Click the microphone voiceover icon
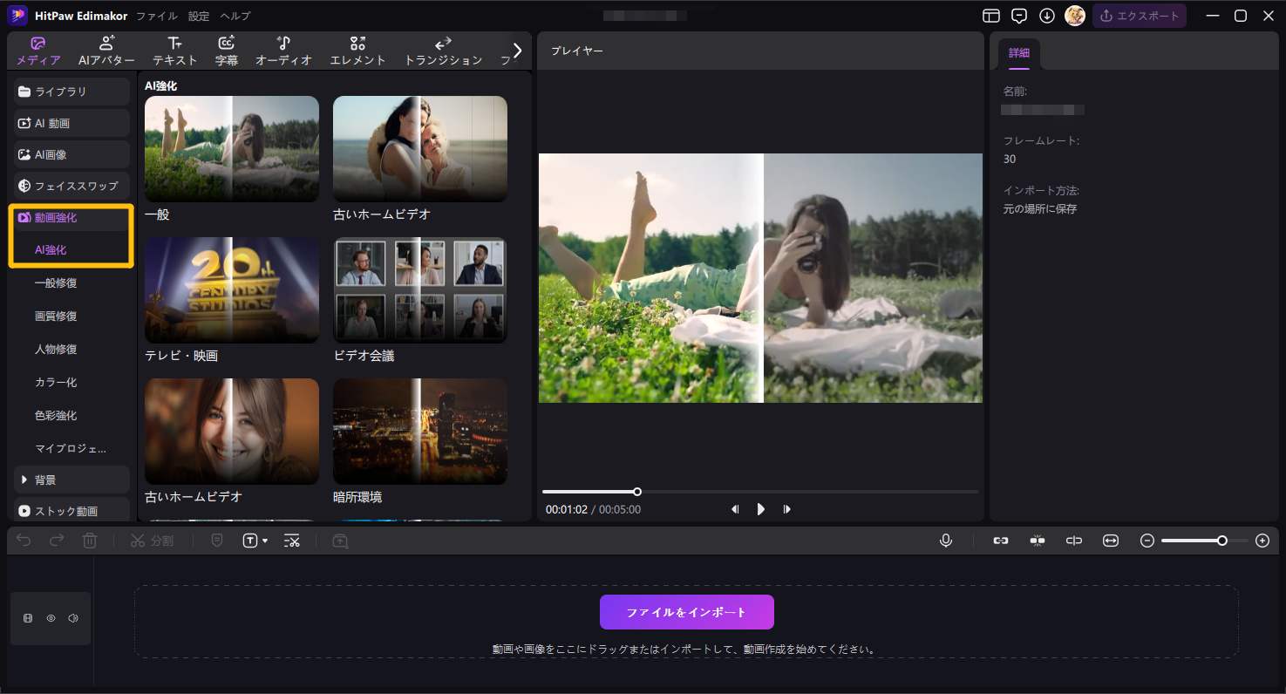The height and width of the screenshot is (694, 1286). [945, 541]
